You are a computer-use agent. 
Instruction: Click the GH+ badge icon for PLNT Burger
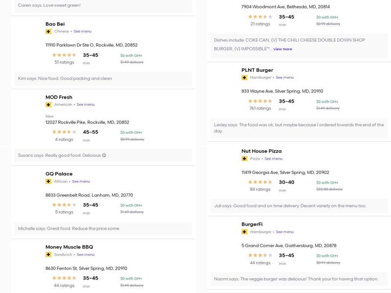tap(244, 77)
